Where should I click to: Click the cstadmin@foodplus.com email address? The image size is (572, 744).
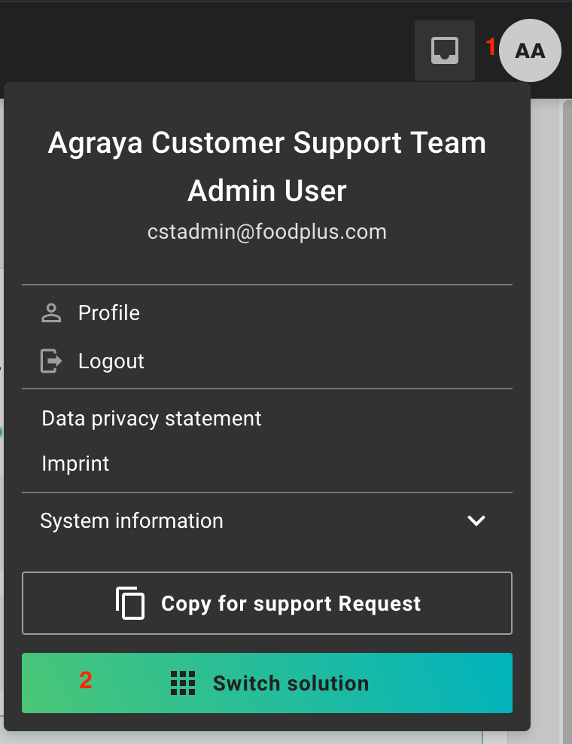click(x=267, y=232)
